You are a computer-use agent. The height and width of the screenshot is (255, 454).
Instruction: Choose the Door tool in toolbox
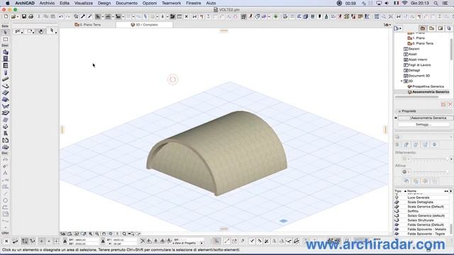5,59
